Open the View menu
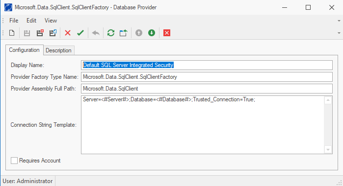Image resolution: width=343 pixels, height=186 pixels. tap(51, 21)
